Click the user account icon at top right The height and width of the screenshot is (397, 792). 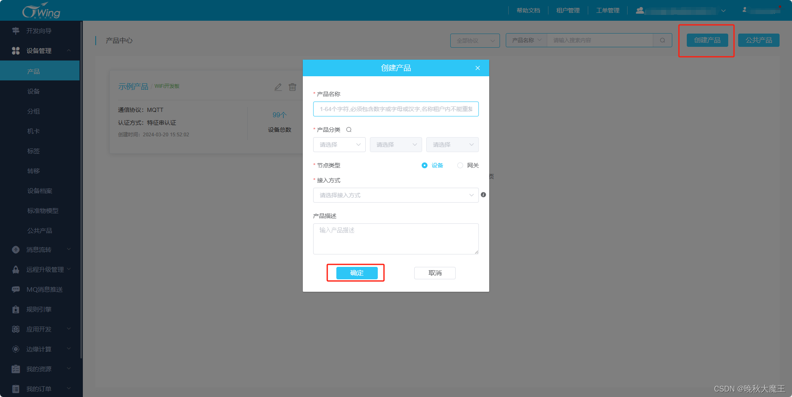(744, 10)
